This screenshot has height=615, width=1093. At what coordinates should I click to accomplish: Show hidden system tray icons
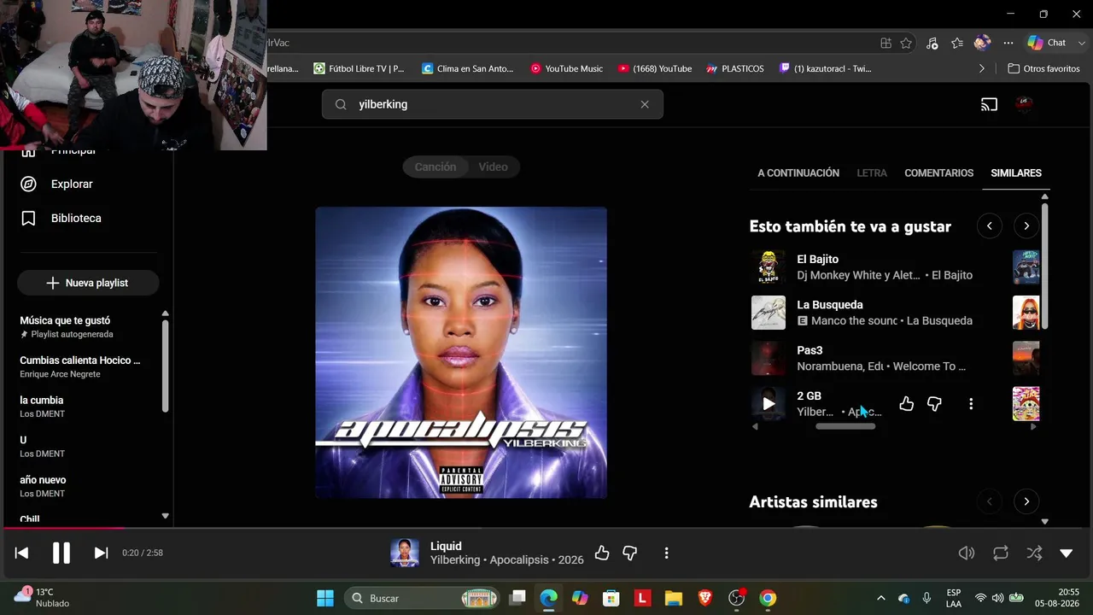coord(881,598)
